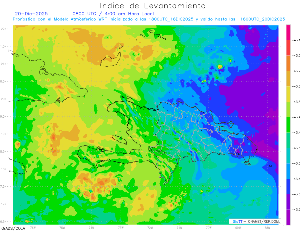300x231 pixels.
Task: Pick the bright yellow swatch in the legend
Action: point(288,94)
